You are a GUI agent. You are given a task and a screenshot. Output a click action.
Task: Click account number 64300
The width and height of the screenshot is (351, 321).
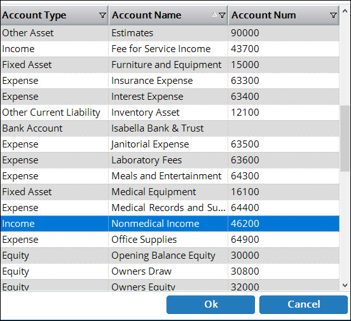(245, 176)
